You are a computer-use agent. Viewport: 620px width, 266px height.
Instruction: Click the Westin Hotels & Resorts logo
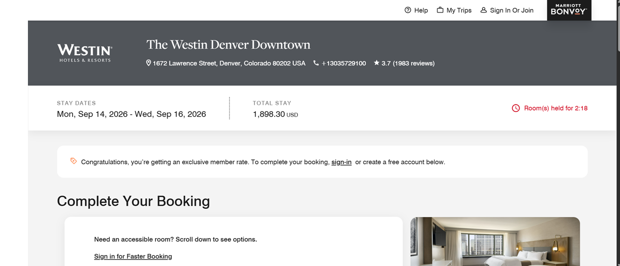[x=85, y=53]
